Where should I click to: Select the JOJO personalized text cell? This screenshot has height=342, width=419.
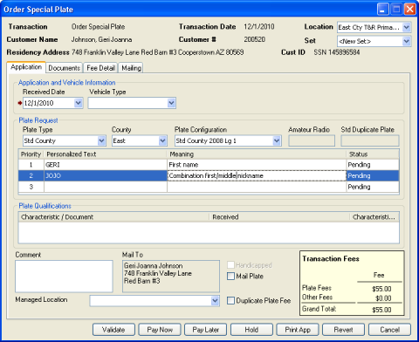pos(106,175)
